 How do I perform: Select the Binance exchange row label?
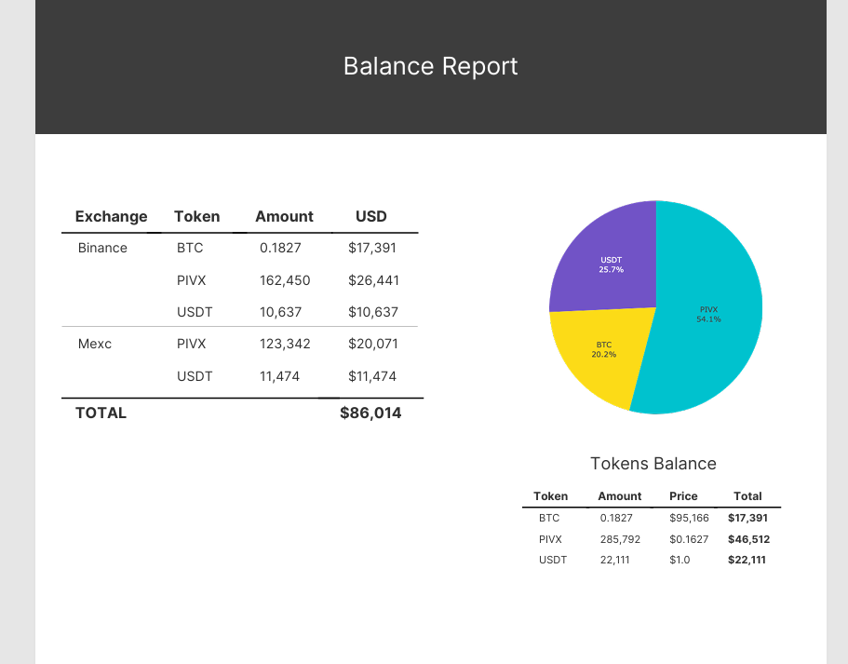pos(102,248)
